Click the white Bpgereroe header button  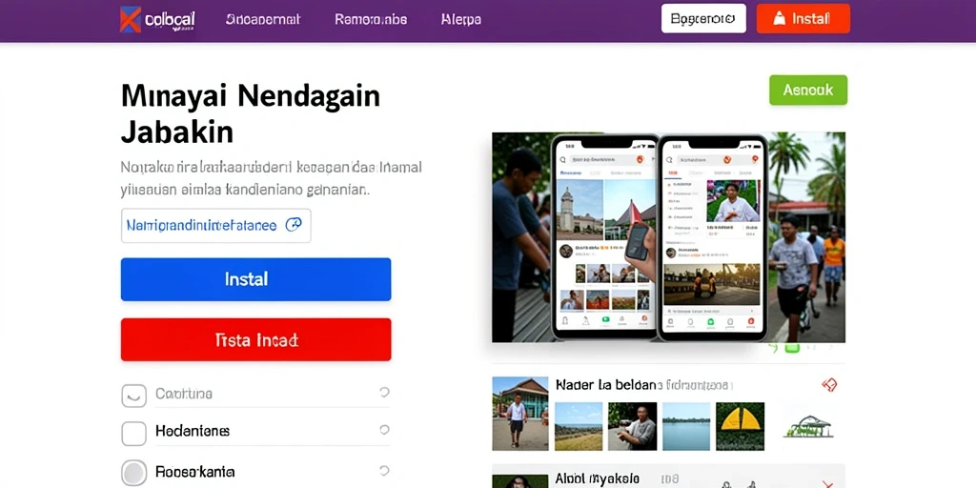[x=703, y=19]
